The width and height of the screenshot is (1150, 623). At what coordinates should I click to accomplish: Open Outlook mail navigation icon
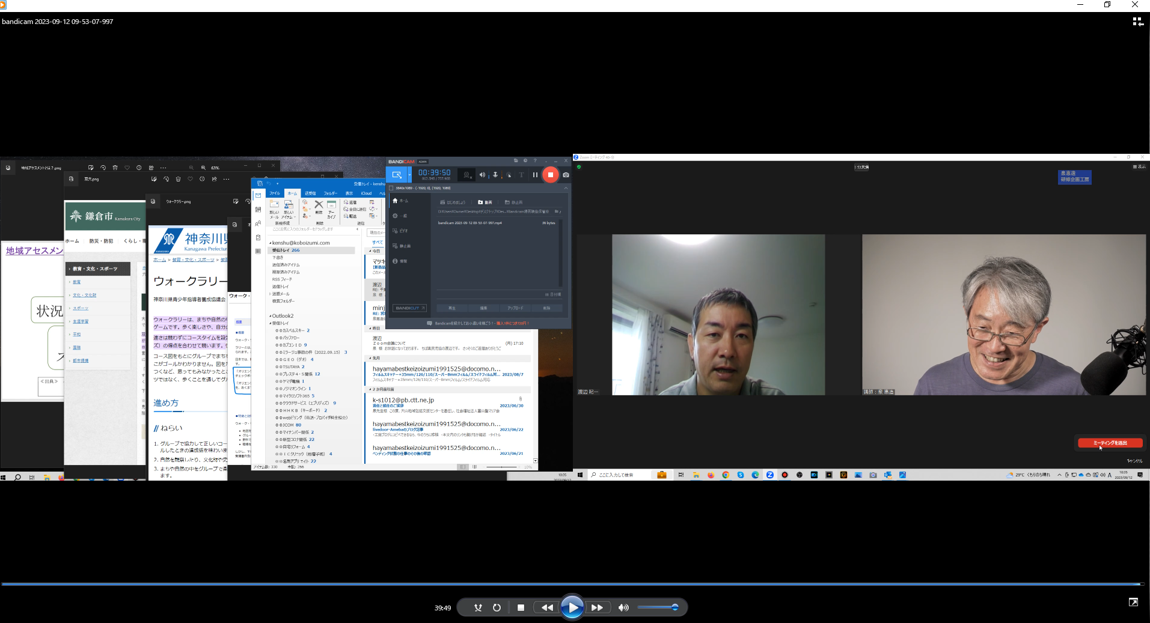pos(258,195)
